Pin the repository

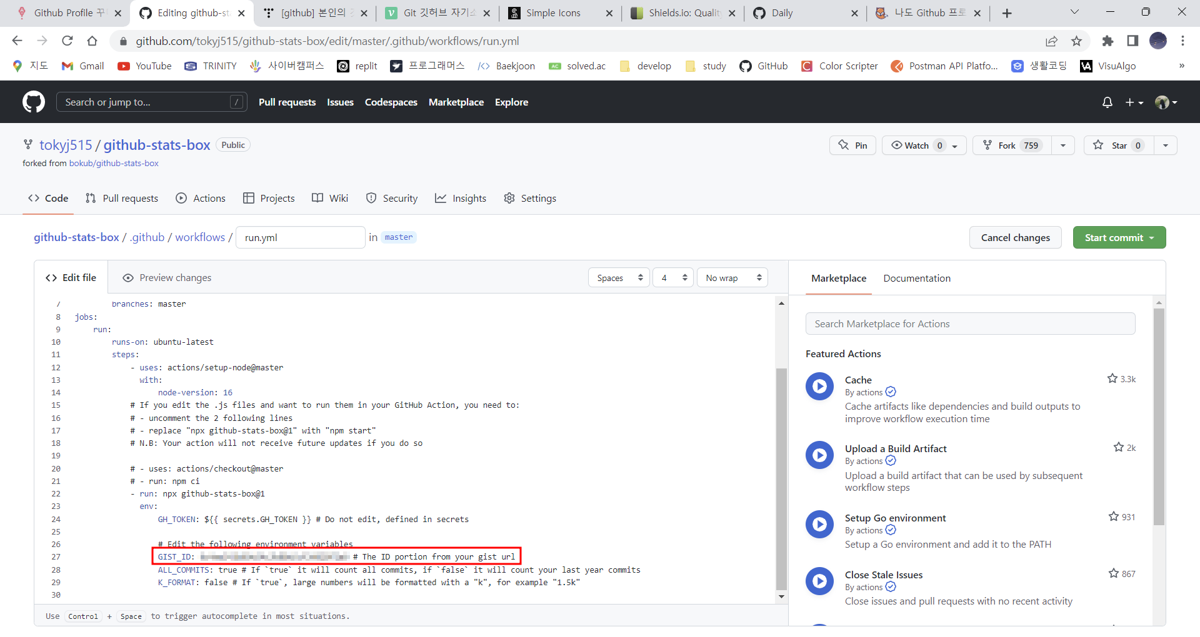click(x=852, y=146)
